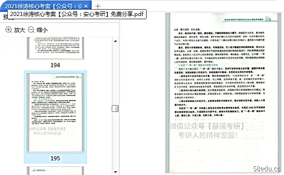Click the 缩小 label
The height and width of the screenshot is (175, 284).
point(42,30)
